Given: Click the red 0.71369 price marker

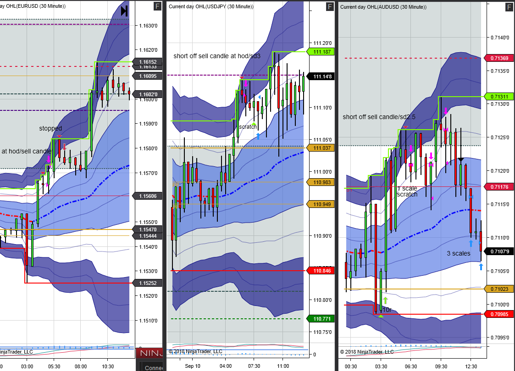Looking at the screenshot, I should [x=499, y=58].
